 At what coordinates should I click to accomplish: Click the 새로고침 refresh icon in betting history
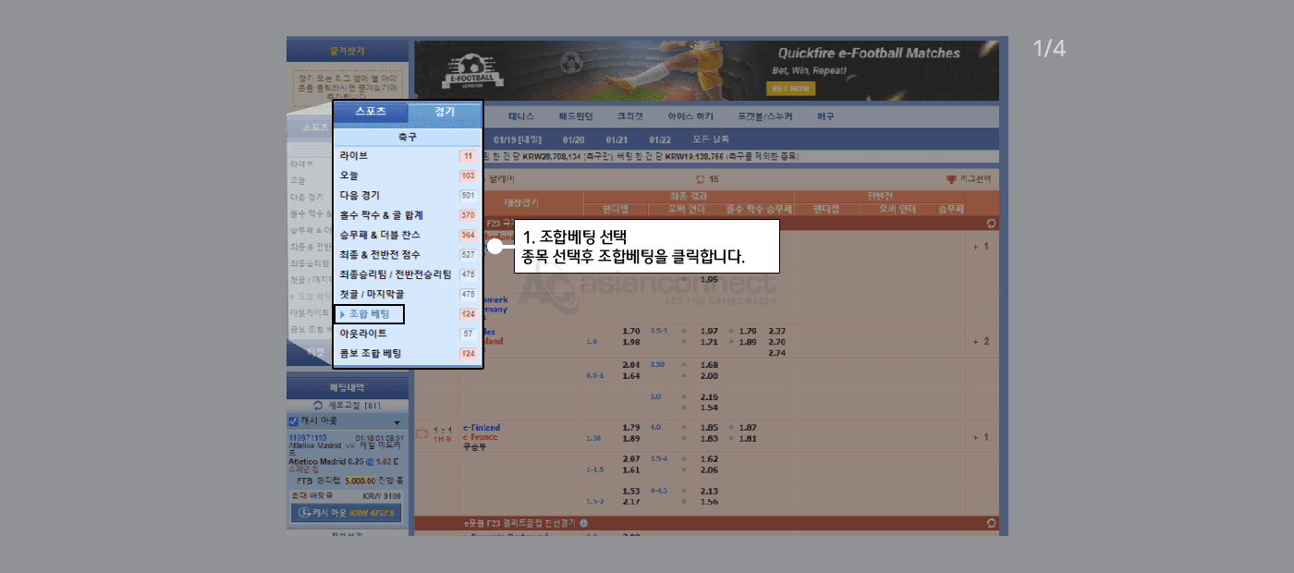[x=318, y=406]
